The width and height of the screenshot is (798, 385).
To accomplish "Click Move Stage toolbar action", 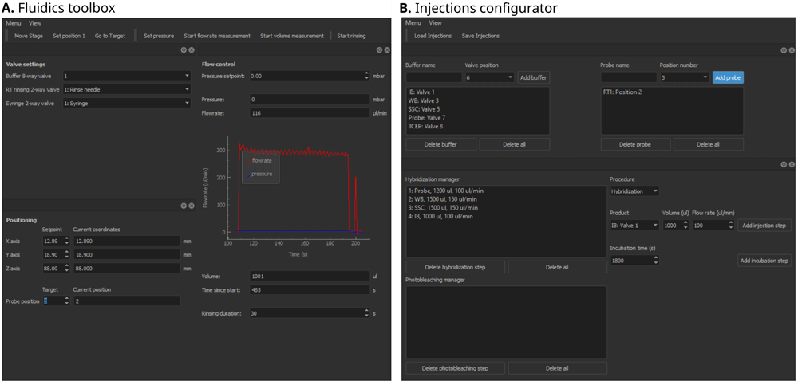I will pos(29,36).
